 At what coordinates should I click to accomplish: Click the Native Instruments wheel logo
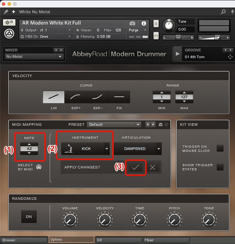[x=9, y=34]
